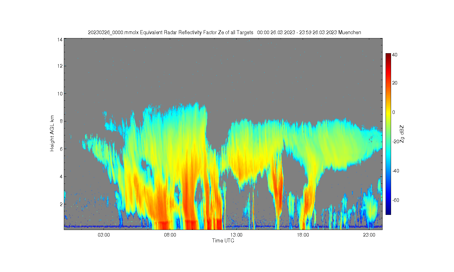454x272 pixels.
Task: Click the plot title text at top
Action: (224, 32)
